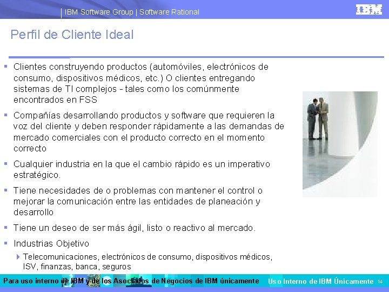Image resolution: width=389 pixels, height=292 pixels.
Task: Click the bullet starting 'Compañías desarrollando productos'
Action: [x=149, y=132]
